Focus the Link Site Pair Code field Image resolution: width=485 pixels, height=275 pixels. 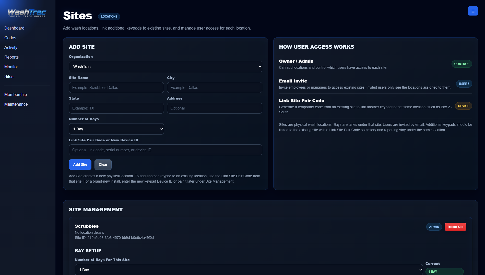(x=165, y=150)
